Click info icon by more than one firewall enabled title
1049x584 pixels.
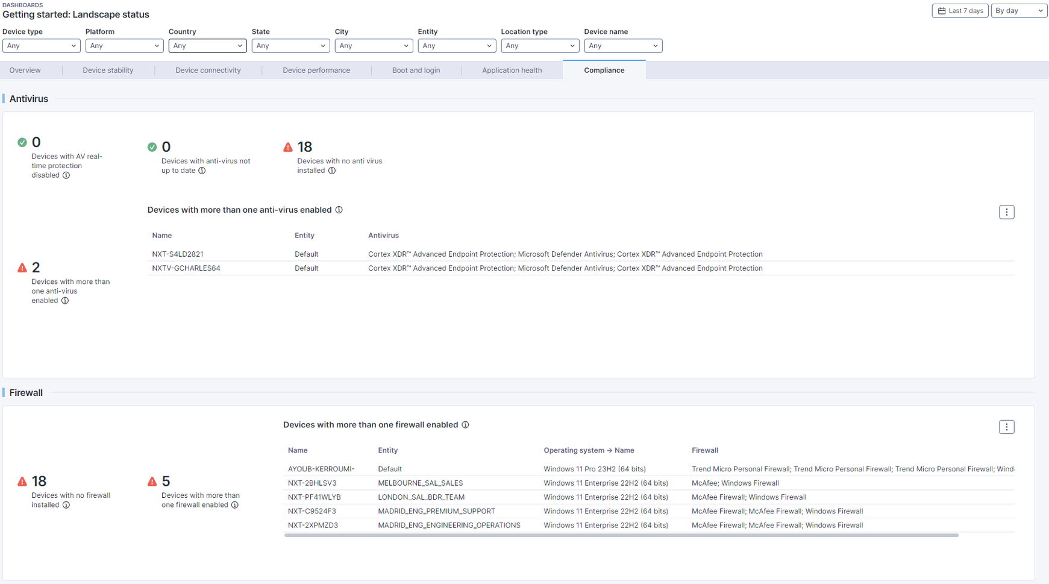coord(465,425)
